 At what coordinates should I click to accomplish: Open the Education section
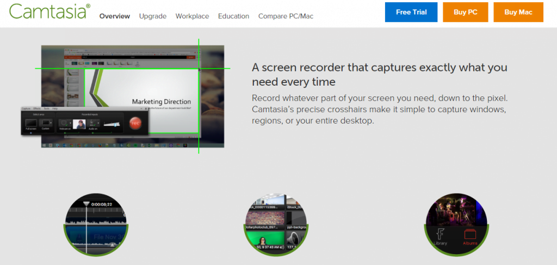click(233, 16)
